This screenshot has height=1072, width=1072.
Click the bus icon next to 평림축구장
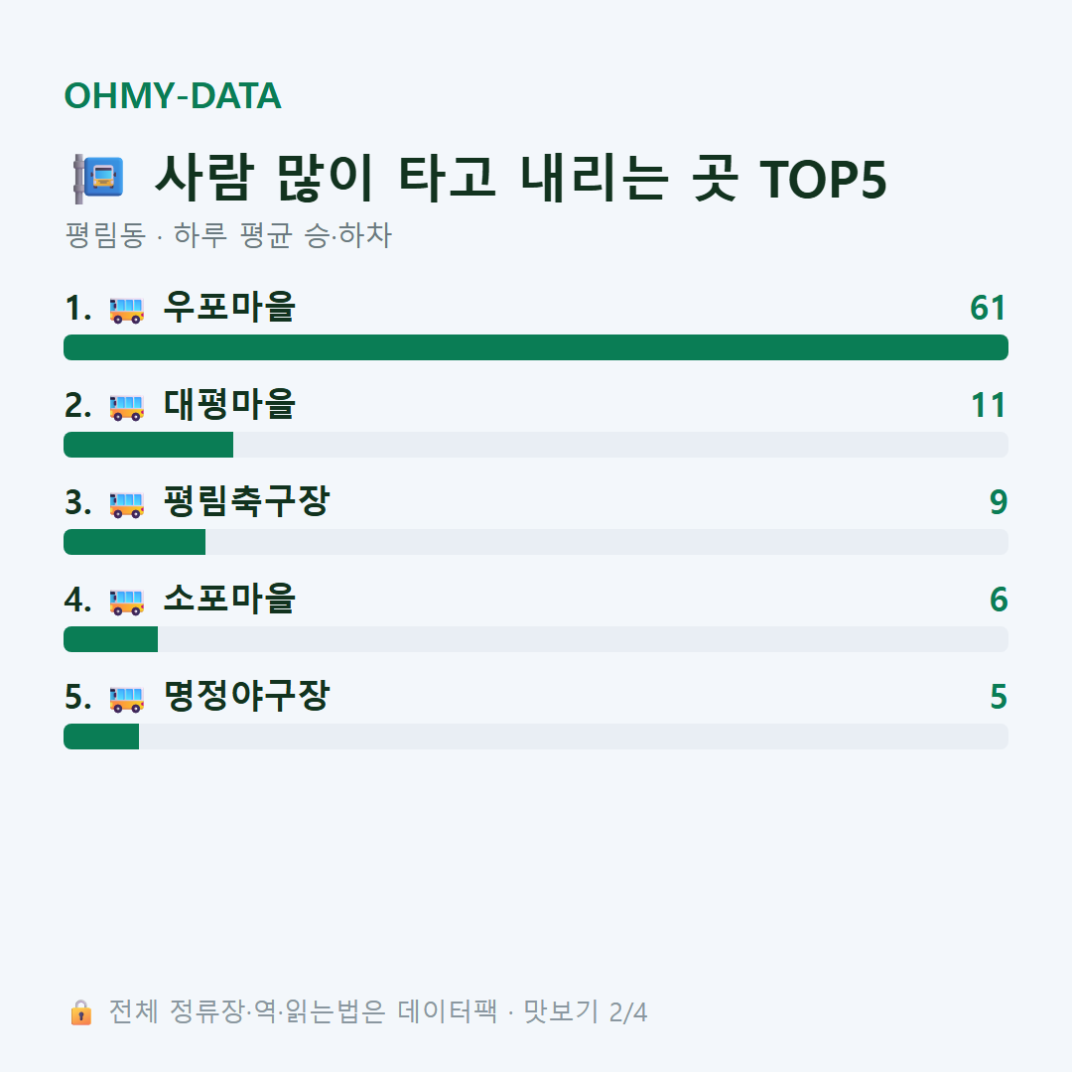pos(126,504)
